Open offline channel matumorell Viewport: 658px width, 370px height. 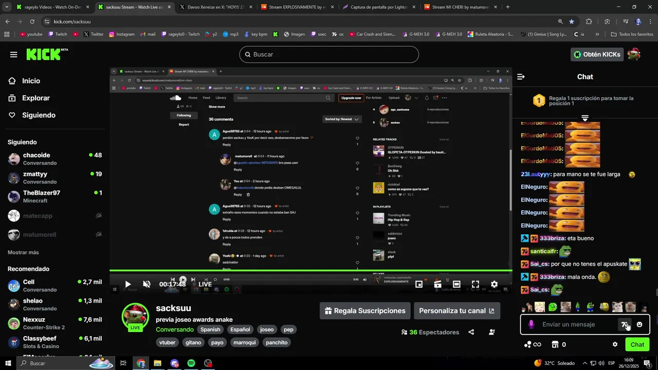pyautogui.click(x=54, y=234)
